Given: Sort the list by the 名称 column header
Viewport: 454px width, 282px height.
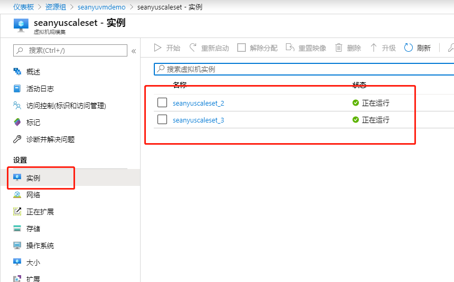Looking at the screenshot, I should point(180,85).
